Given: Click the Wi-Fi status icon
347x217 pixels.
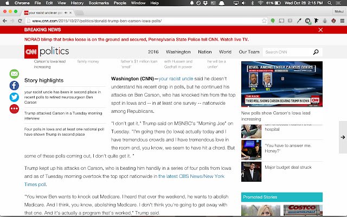Looking at the screenshot, I should pyautogui.click(x=260, y=3).
